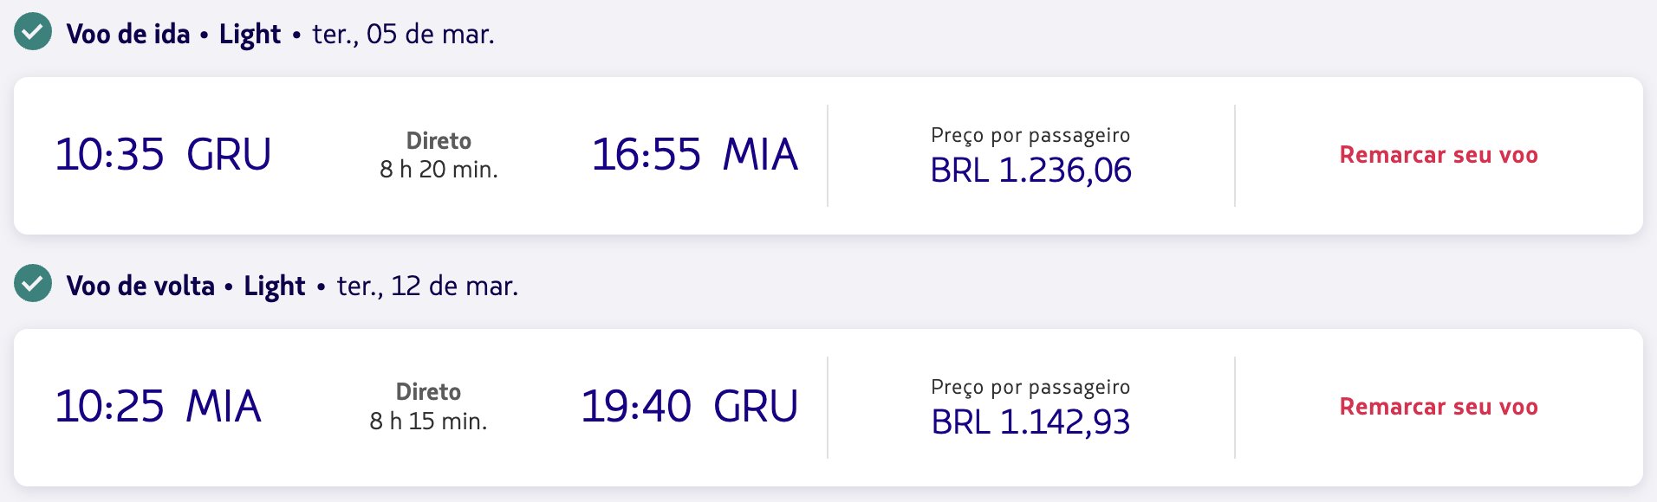The height and width of the screenshot is (502, 1657).
Task: Click the ter., 12 de mar. date
Action: pyautogui.click(x=428, y=286)
